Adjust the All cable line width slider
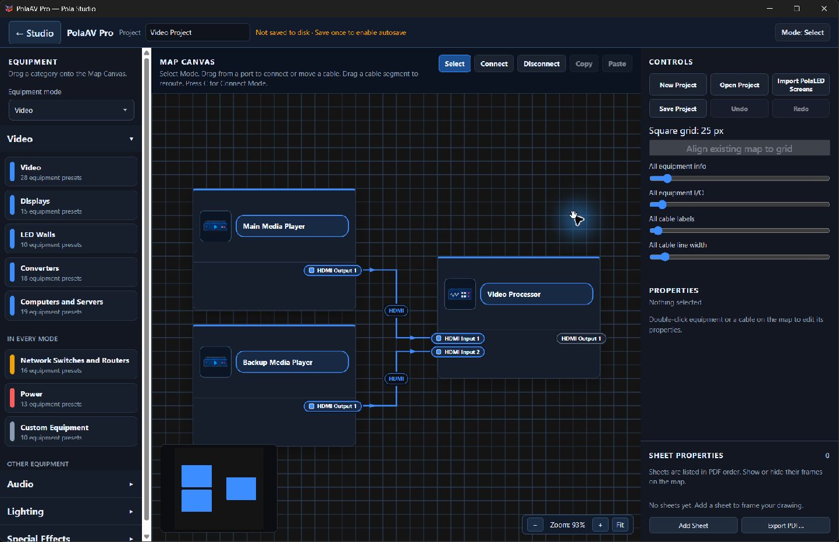Viewport: 839px width, 542px height. 739,257
